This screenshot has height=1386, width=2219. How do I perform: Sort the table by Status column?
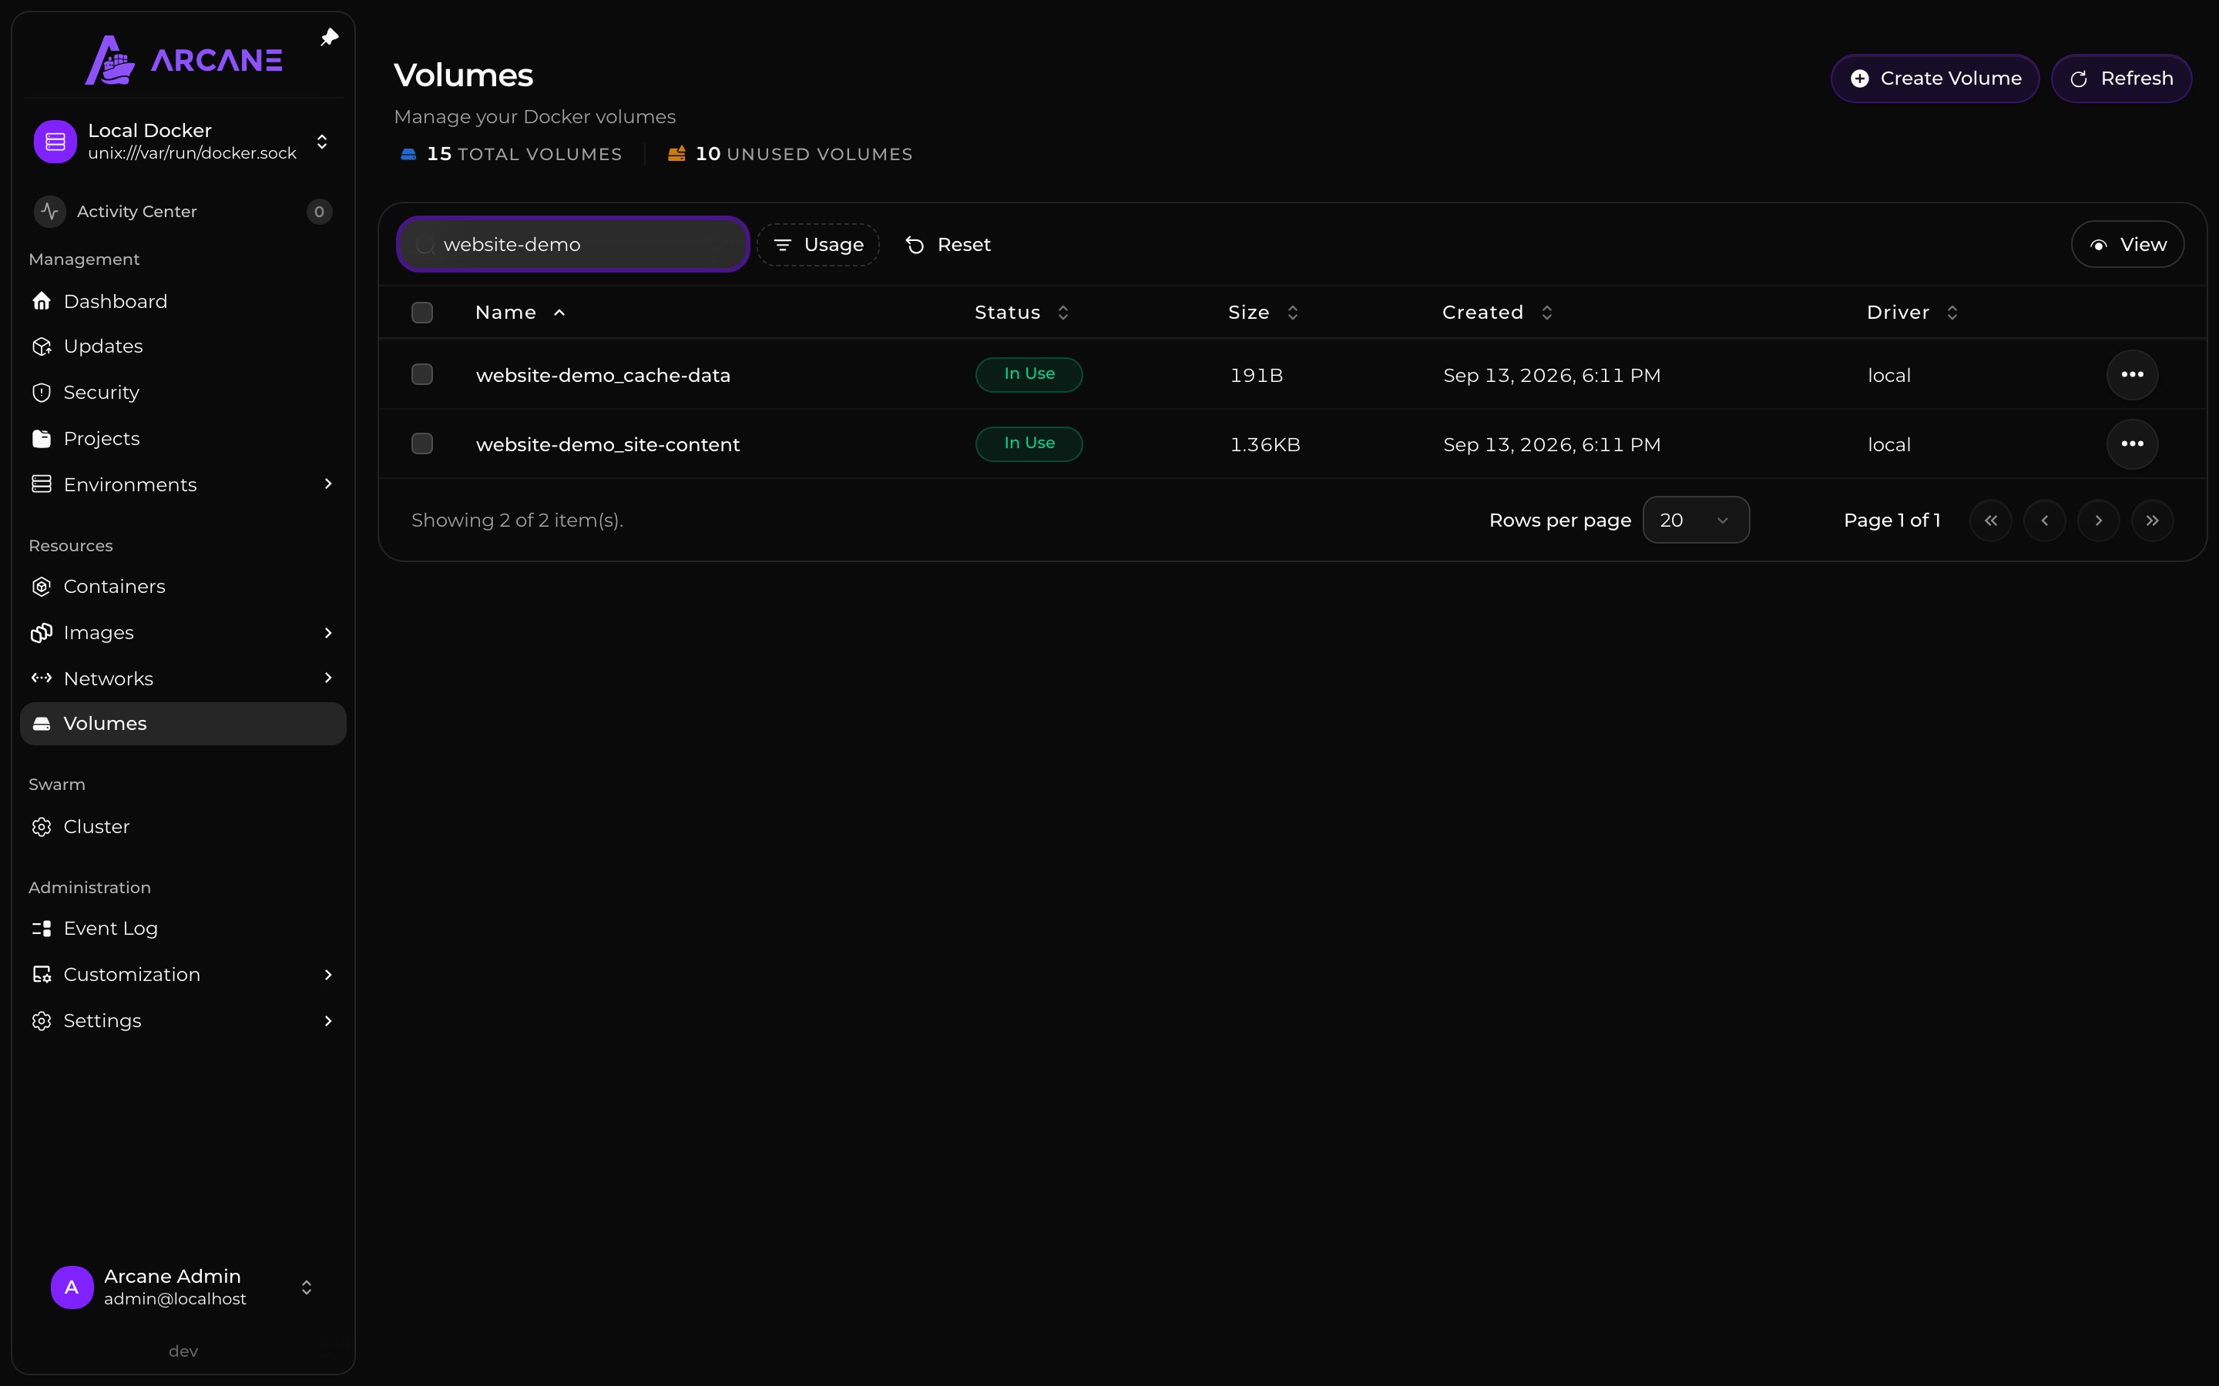(x=1022, y=313)
